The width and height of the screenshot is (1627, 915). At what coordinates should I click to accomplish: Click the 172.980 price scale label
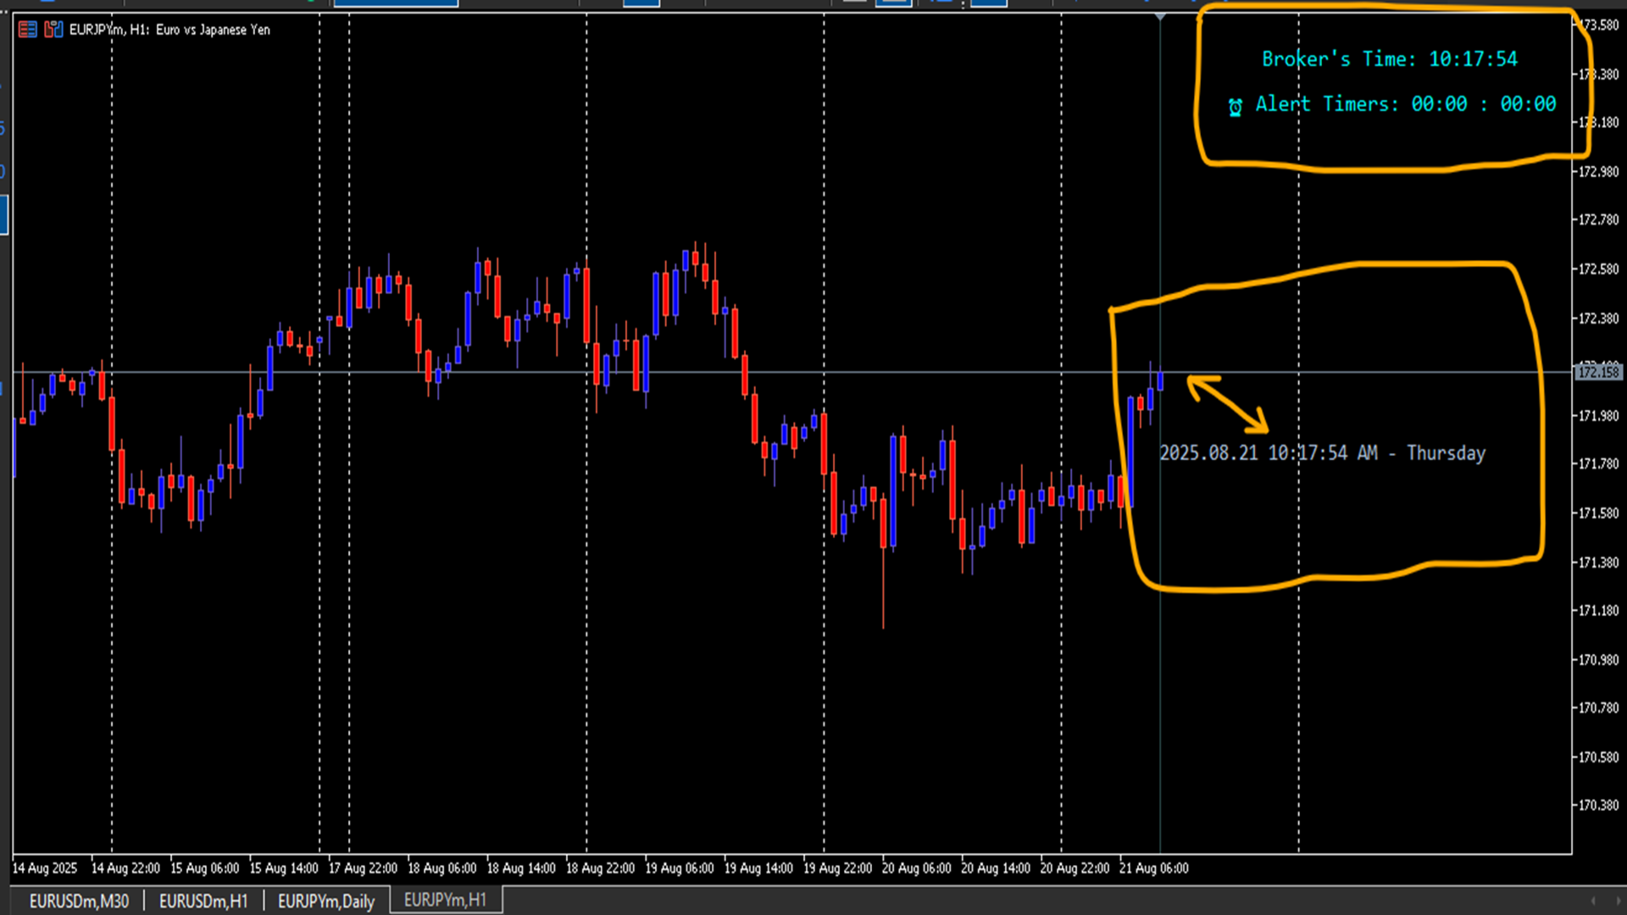1598,172
